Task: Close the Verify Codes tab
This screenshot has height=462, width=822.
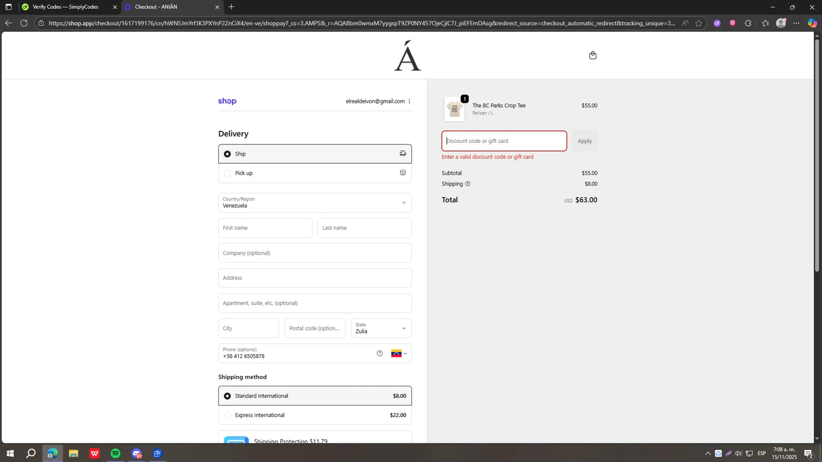Action: point(115,7)
